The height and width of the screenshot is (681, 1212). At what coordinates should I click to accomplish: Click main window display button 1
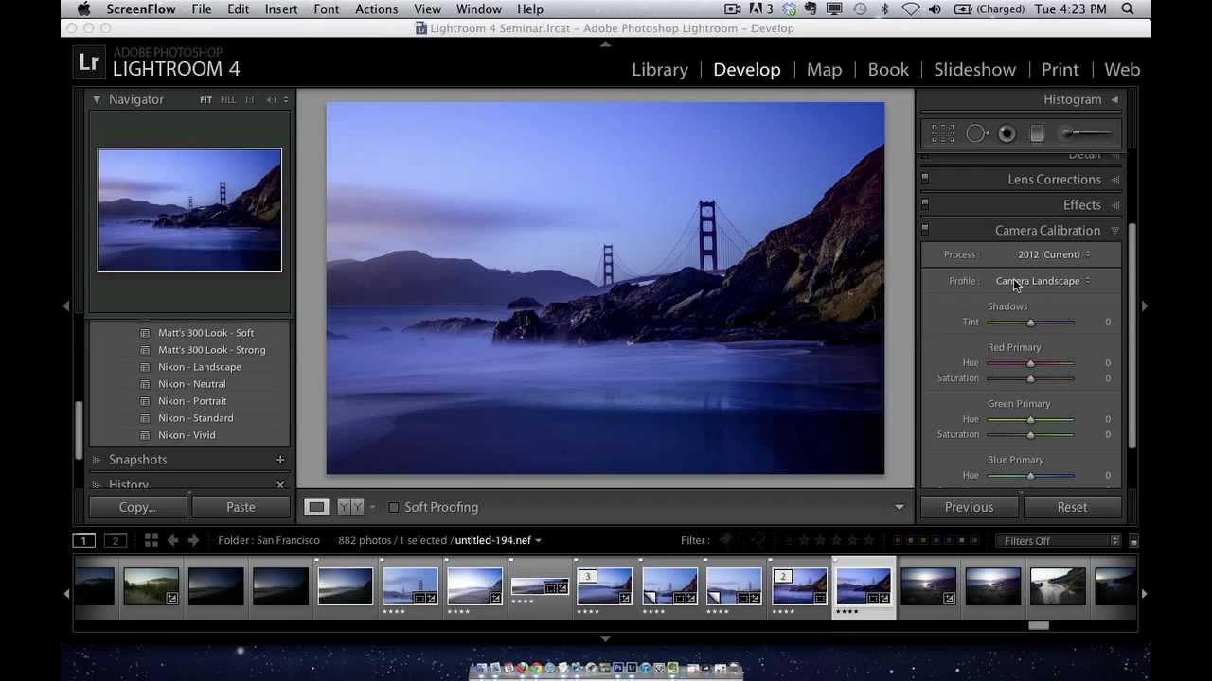(84, 540)
